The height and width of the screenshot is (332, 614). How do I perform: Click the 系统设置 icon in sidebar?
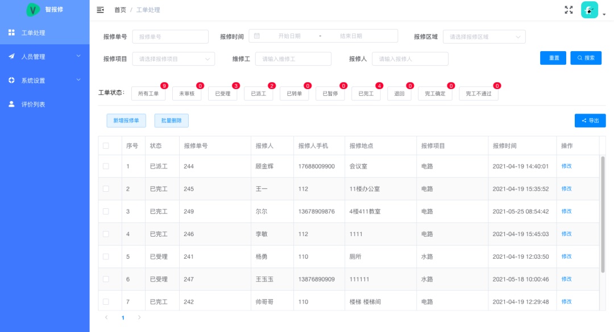coord(11,81)
